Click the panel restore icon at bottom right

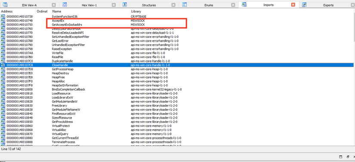click(x=348, y=157)
